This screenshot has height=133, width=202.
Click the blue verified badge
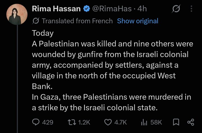[x=87, y=9]
